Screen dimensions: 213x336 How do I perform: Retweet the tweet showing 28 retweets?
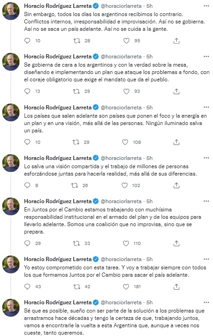pos(77,41)
